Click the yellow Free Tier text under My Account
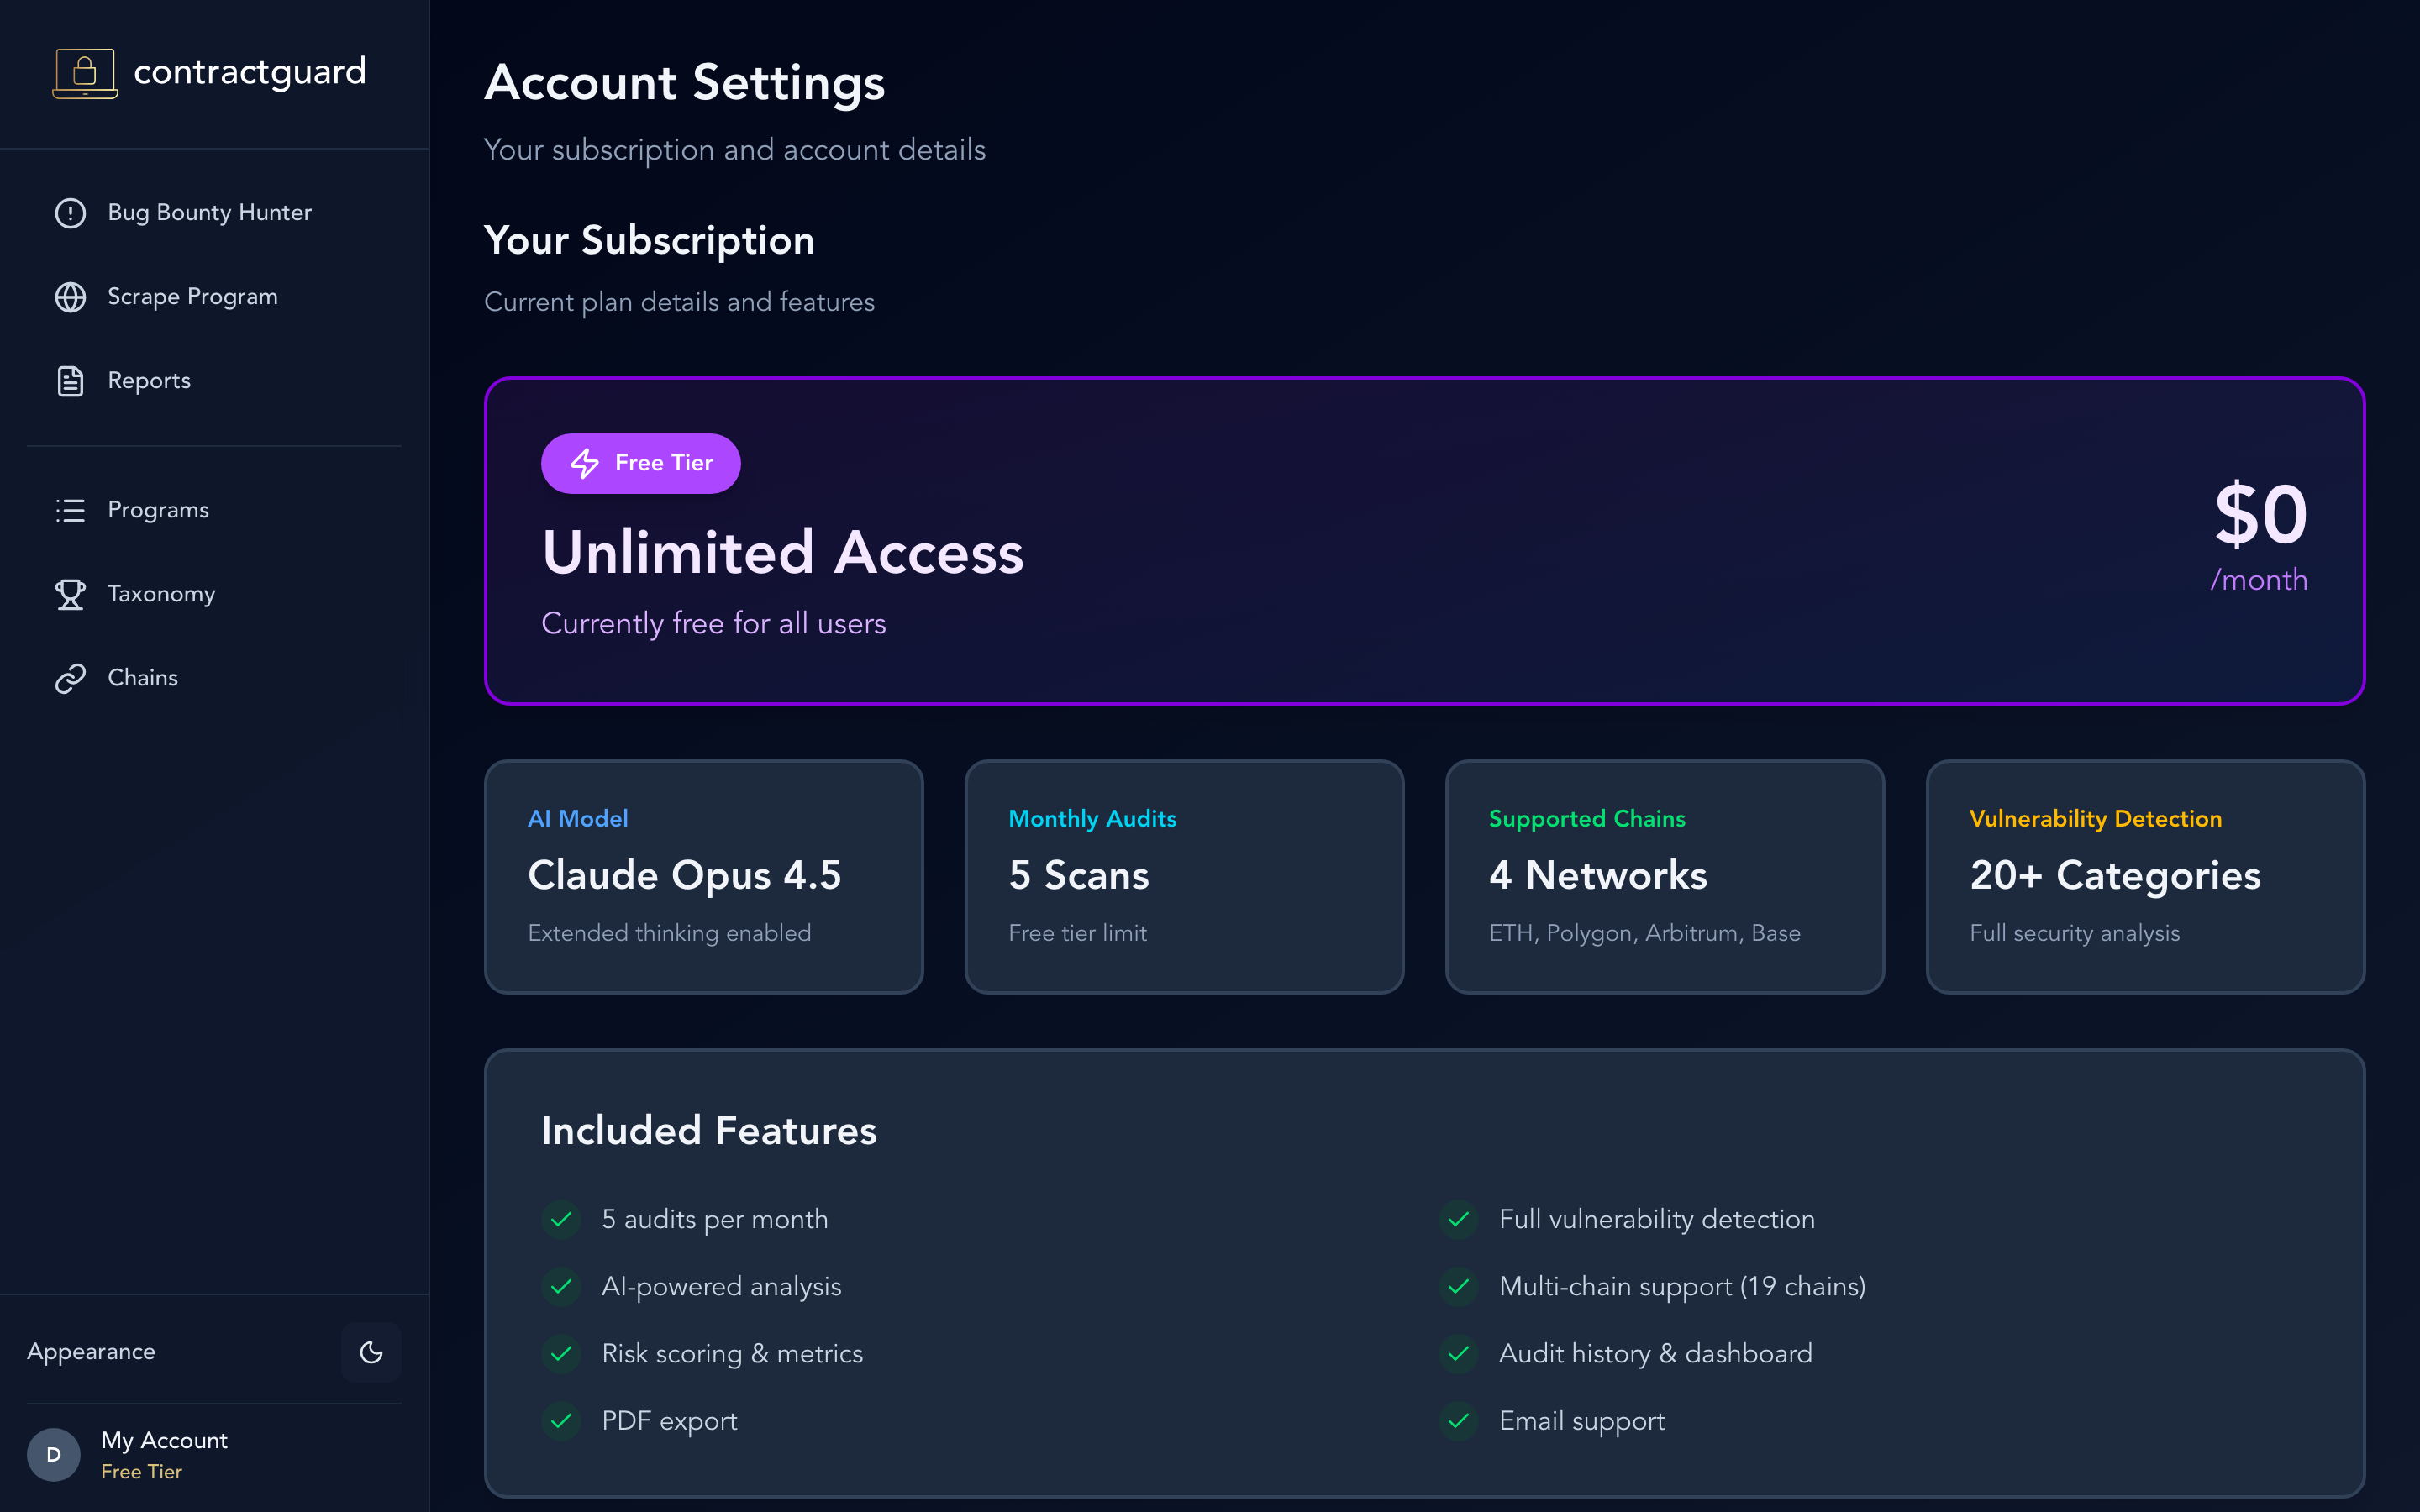Image resolution: width=2420 pixels, height=1512 pixels. 141,1472
